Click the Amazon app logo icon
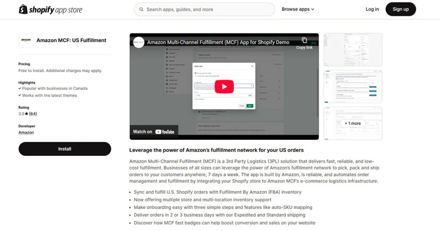Viewport: 440px width, 231px height. pyautogui.click(x=26, y=40)
